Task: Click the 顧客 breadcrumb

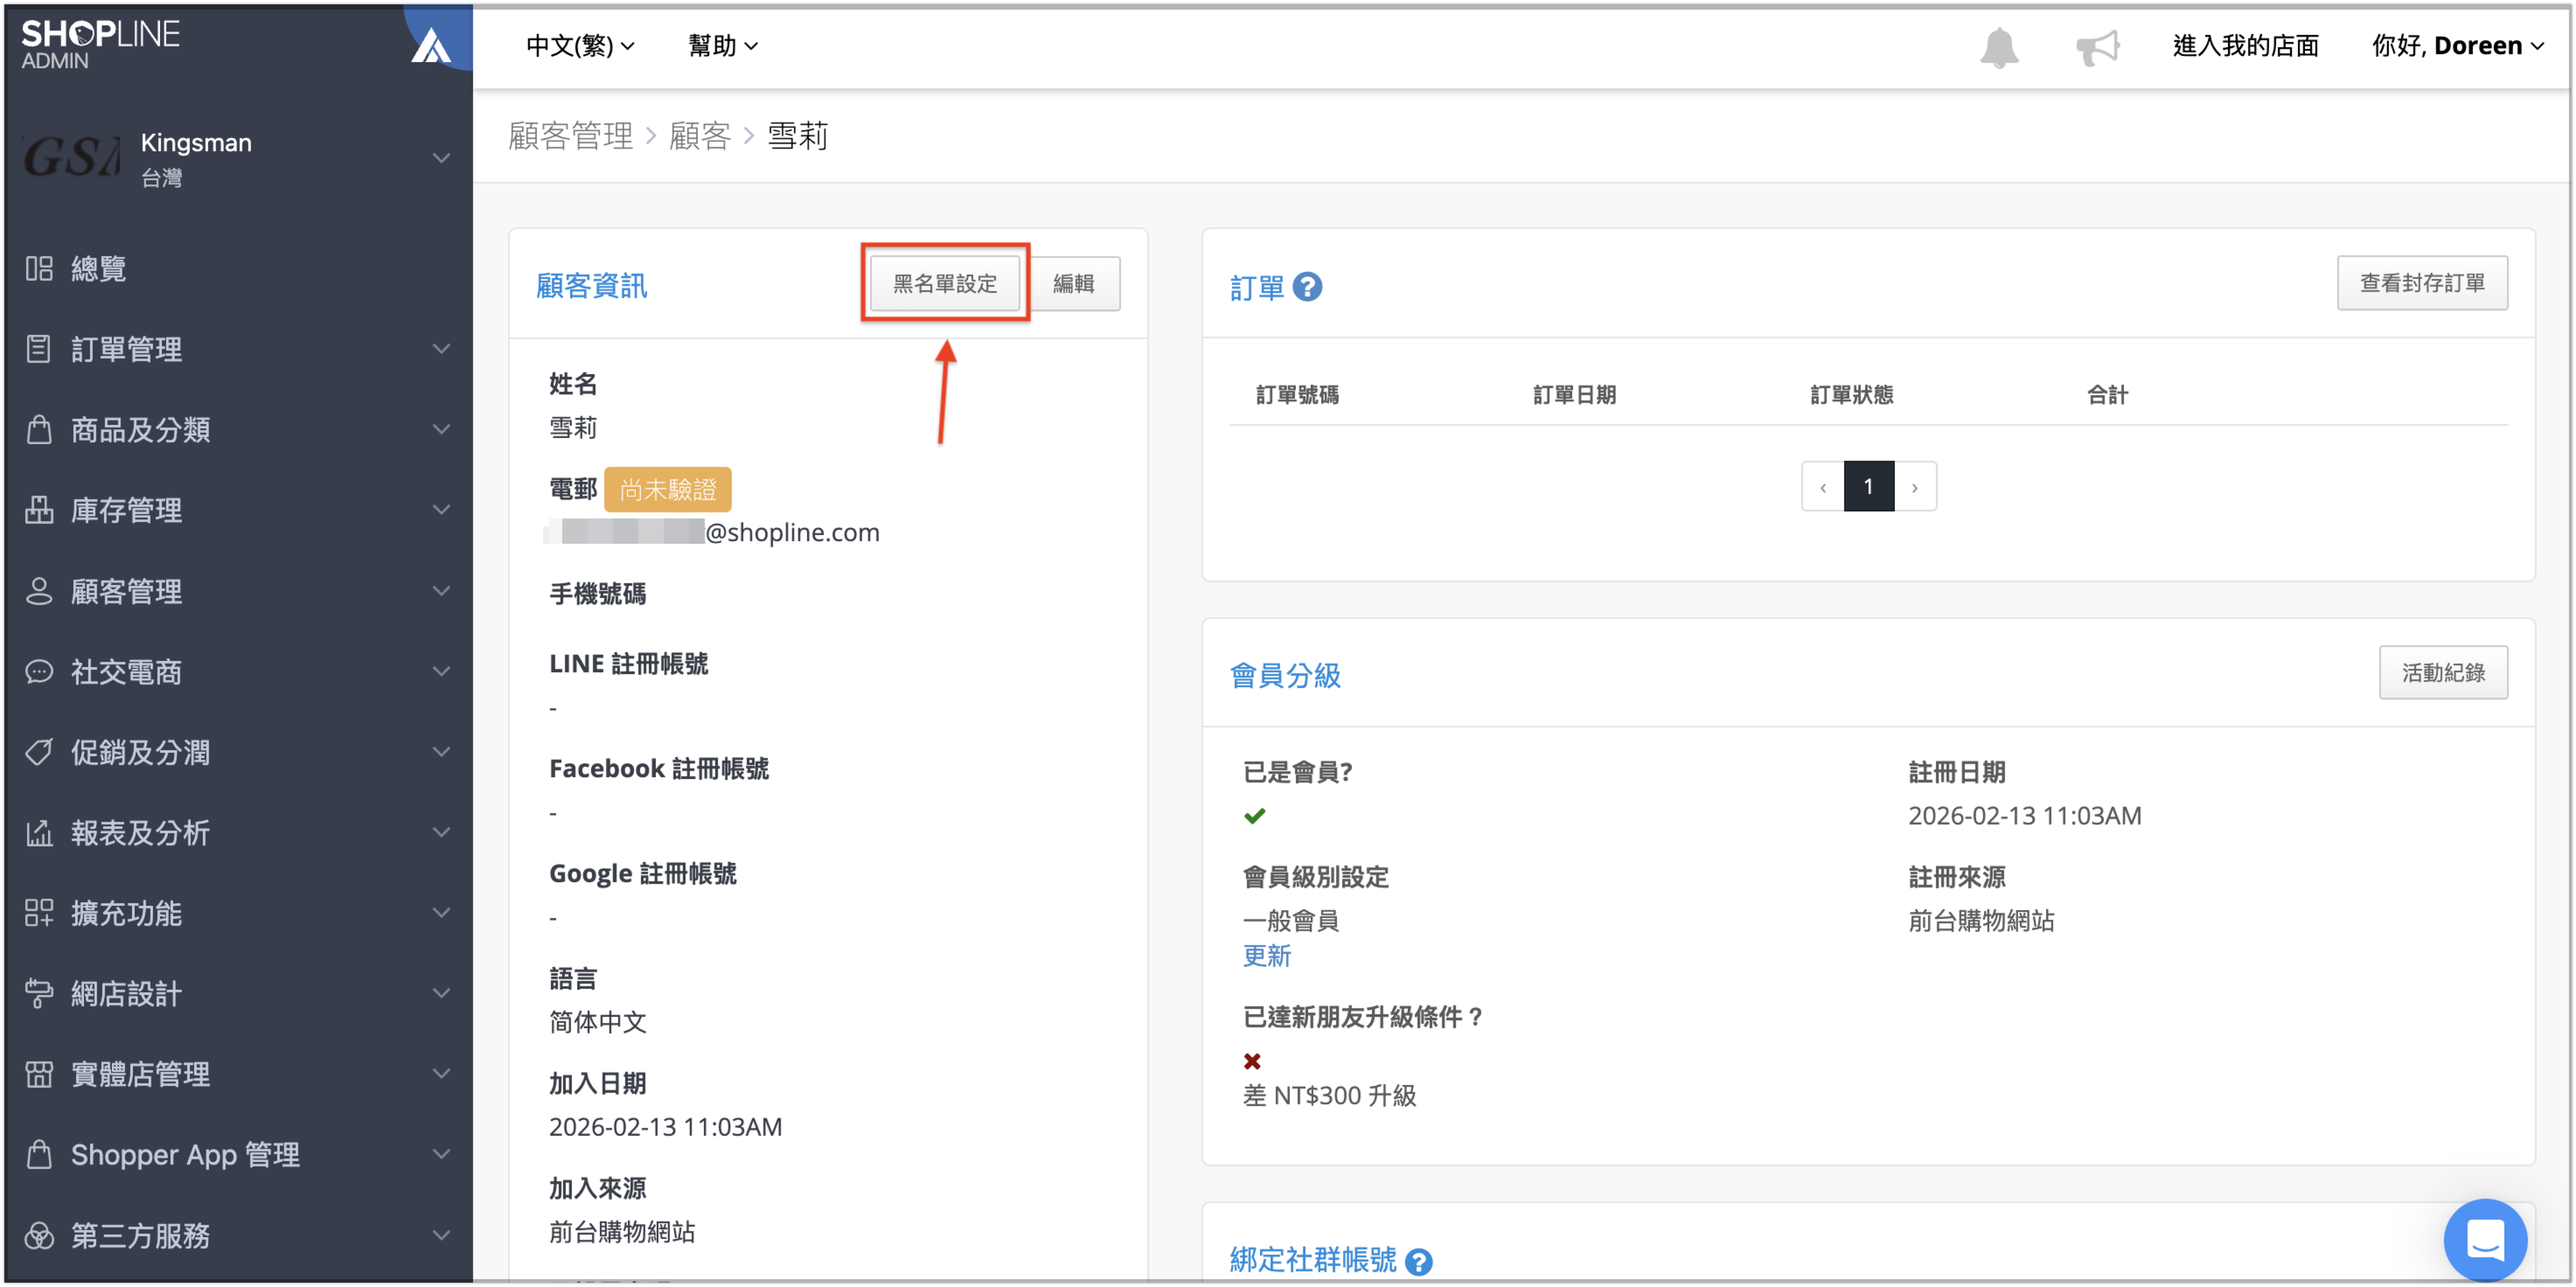Action: click(699, 136)
